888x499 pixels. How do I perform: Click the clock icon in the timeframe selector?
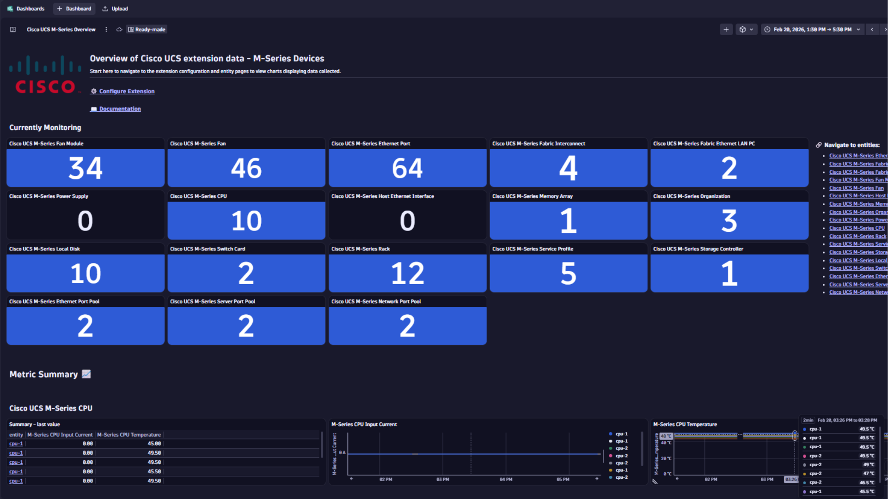click(x=767, y=29)
